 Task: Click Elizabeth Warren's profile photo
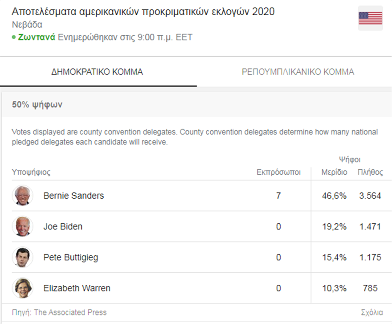click(x=22, y=288)
